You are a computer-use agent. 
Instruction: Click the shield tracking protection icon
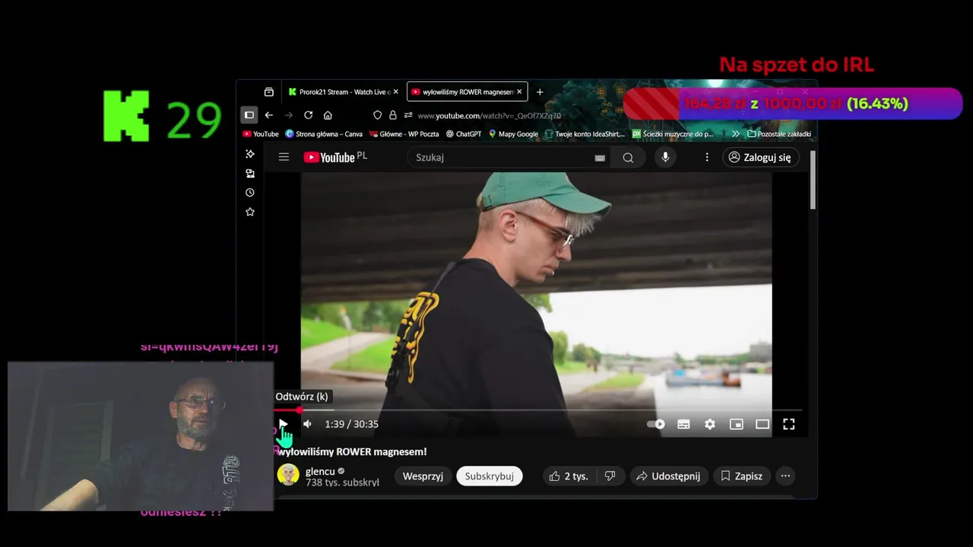point(377,115)
